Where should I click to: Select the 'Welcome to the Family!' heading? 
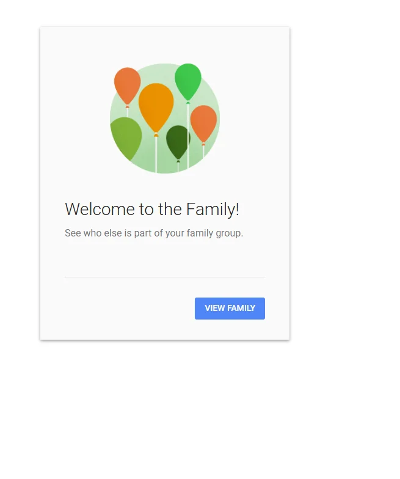tap(151, 210)
